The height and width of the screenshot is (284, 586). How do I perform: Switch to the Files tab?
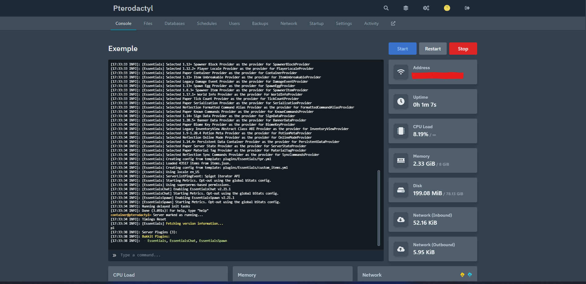point(148,23)
